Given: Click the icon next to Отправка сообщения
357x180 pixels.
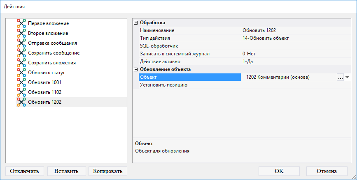Looking at the screenshot, I should pos(21,43).
